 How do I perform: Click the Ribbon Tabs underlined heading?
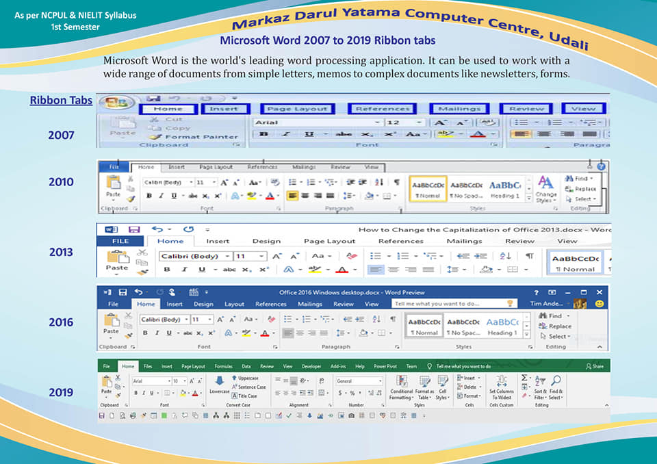61,101
